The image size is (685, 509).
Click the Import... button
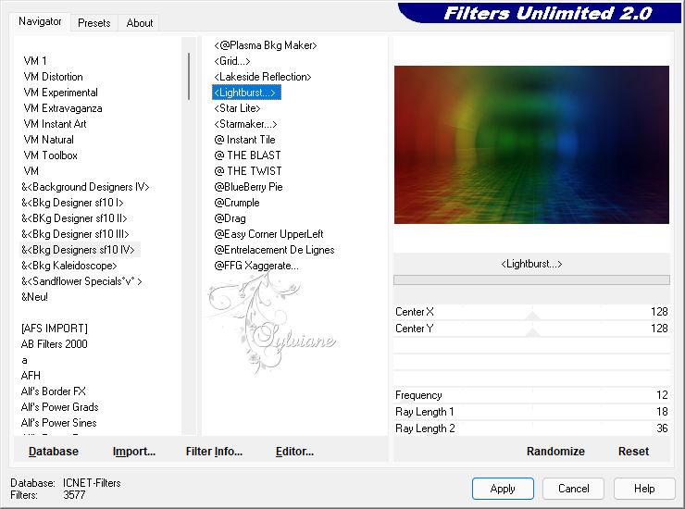pos(134,452)
